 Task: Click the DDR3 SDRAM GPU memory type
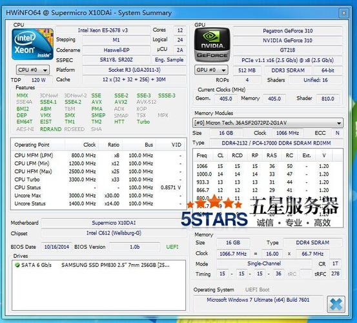288,70
